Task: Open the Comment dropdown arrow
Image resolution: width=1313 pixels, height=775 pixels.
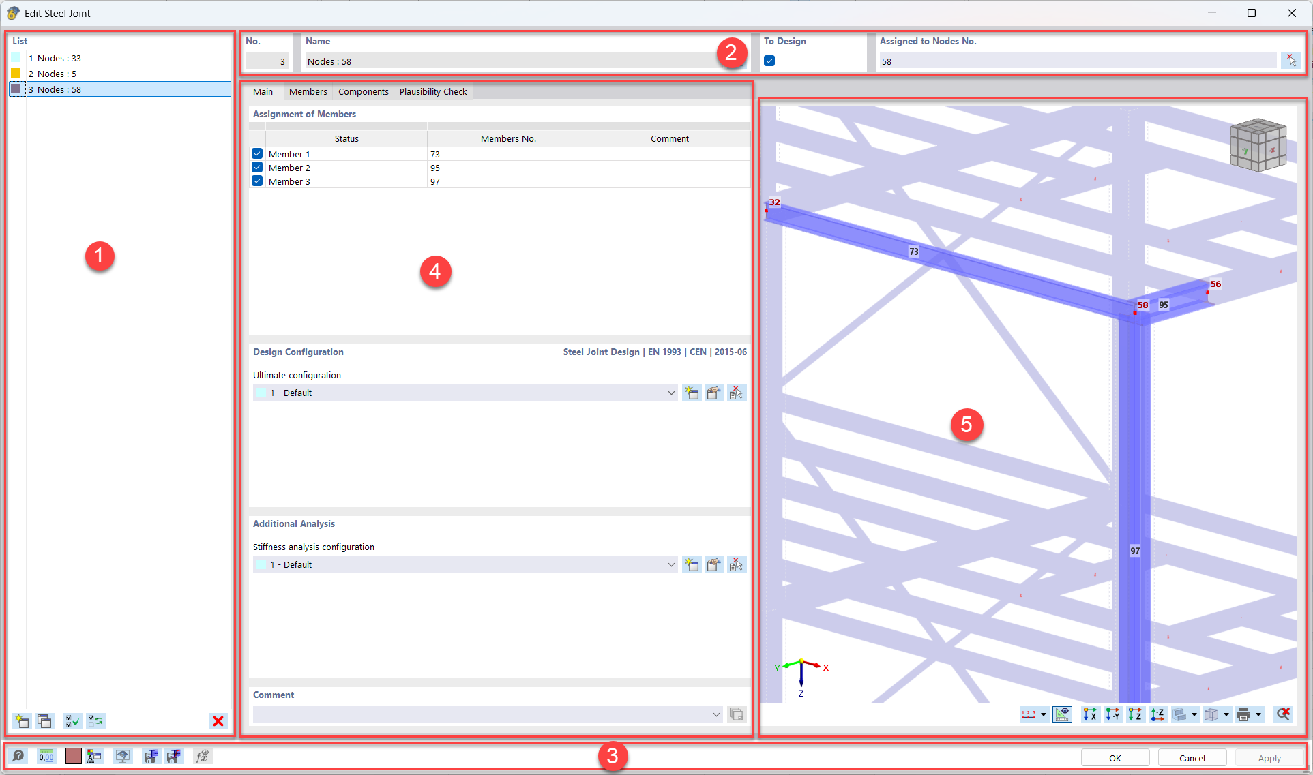Action: click(716, 714)
